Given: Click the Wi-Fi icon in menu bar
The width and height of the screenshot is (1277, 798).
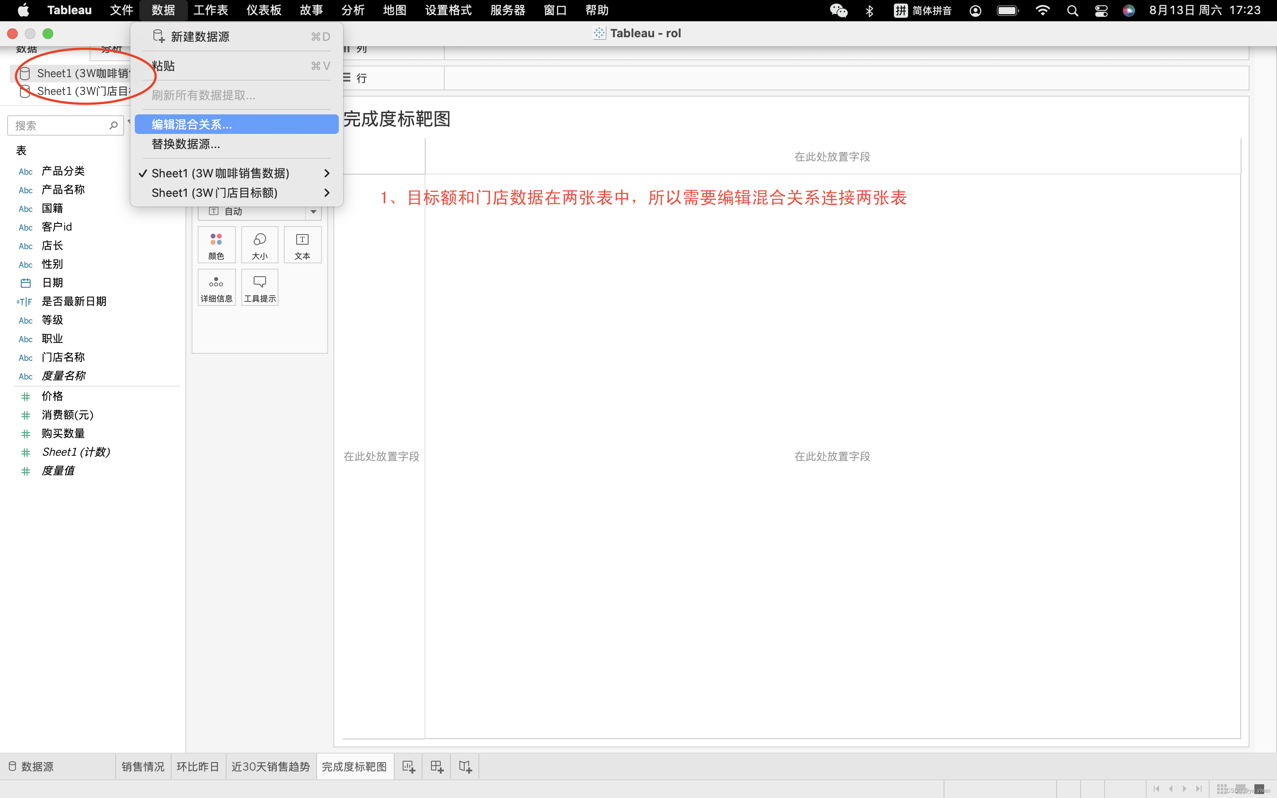Looking at the screenshot, I should point(1043,11).
